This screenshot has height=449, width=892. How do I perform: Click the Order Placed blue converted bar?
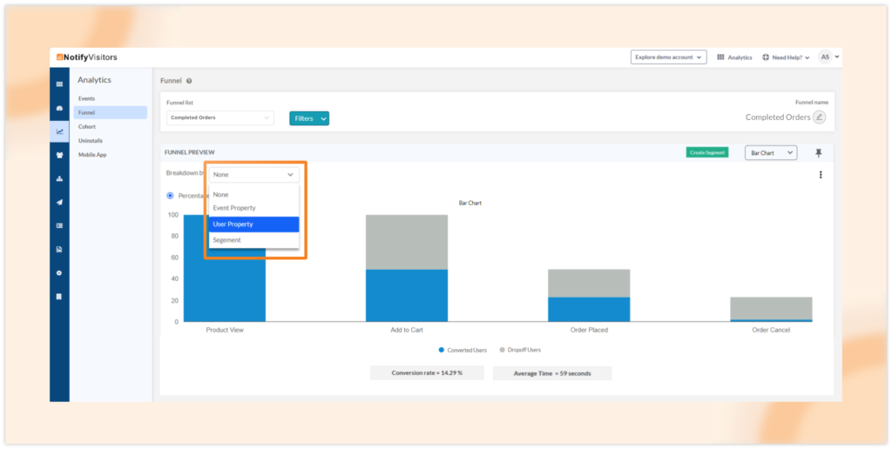coord(589,309)
